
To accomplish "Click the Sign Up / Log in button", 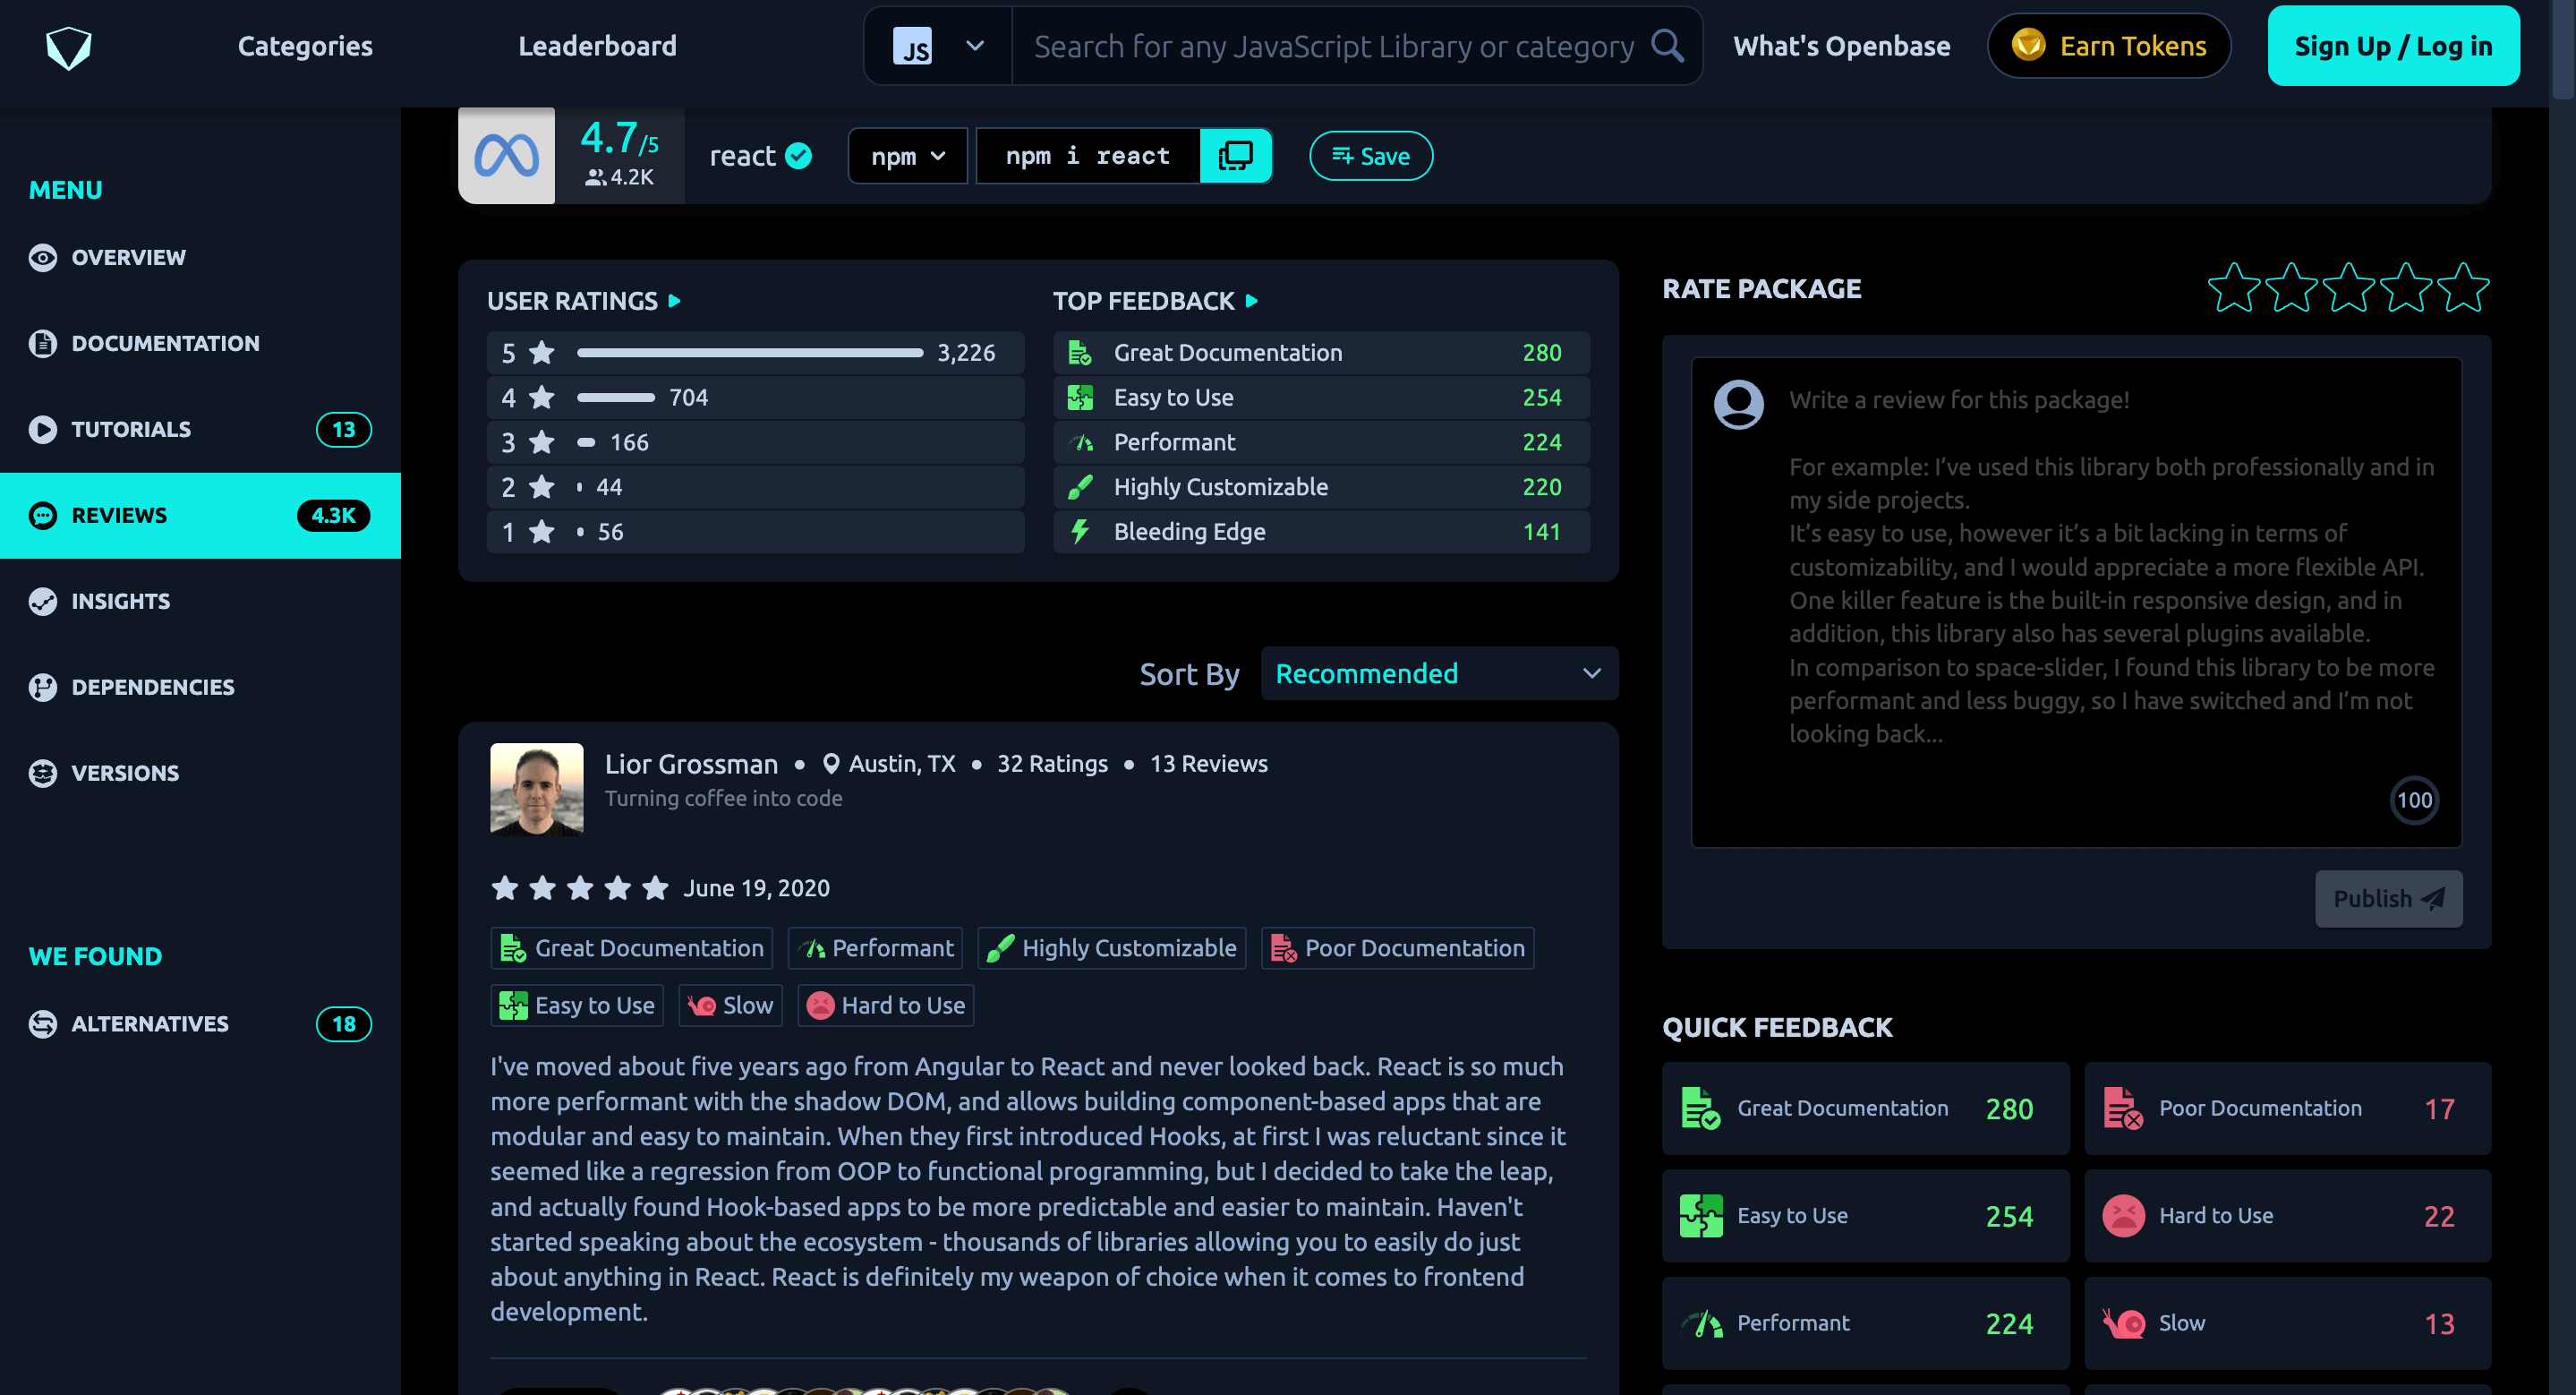I will click(2392, 46).
